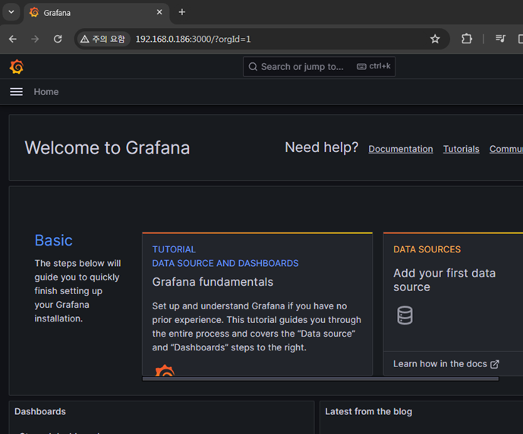This screenshot has height=434, width=523.
Task: Click the browser forward arrow
Action: click(35, 39)
